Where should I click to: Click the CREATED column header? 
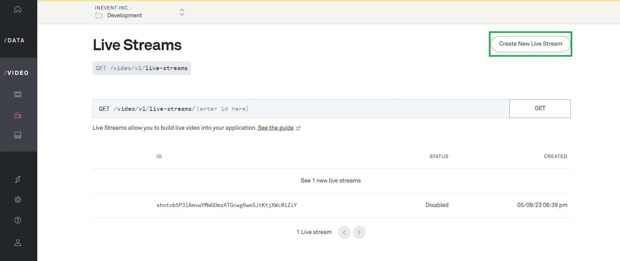coord(555,156)
